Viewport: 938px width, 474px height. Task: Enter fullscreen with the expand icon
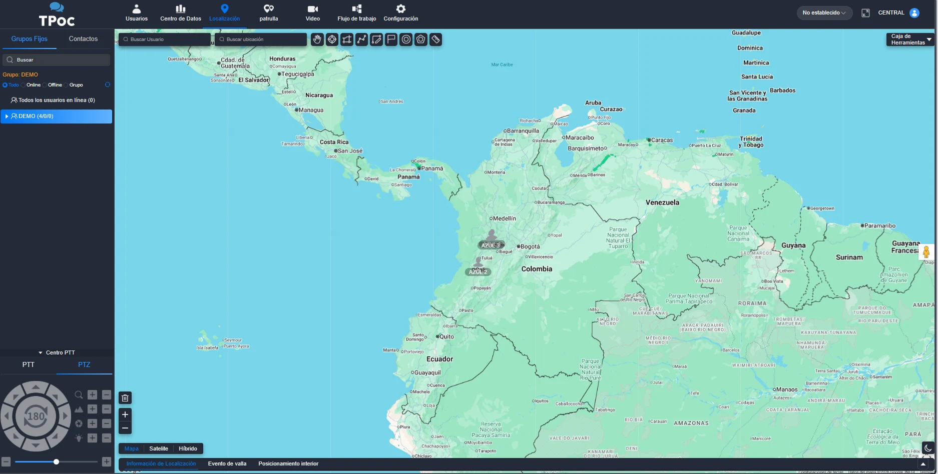point(865,13)
